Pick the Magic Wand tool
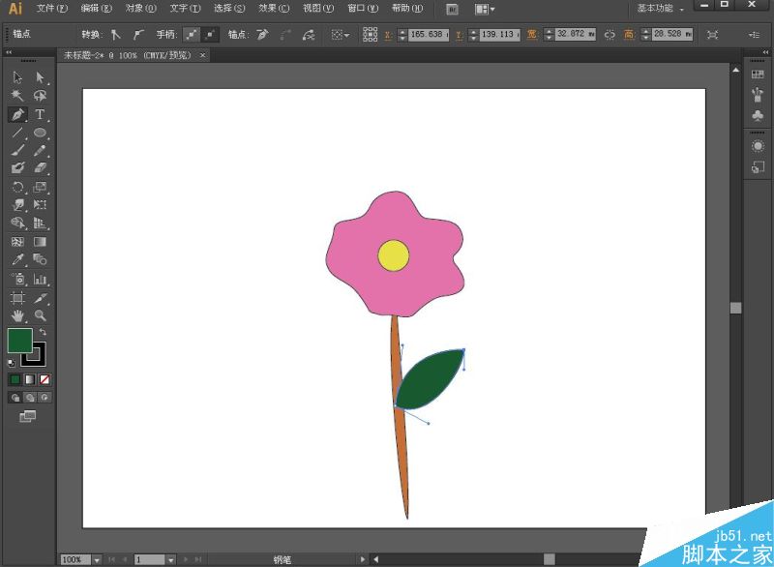This screenshot has width=774, height=567. point(17,96)
